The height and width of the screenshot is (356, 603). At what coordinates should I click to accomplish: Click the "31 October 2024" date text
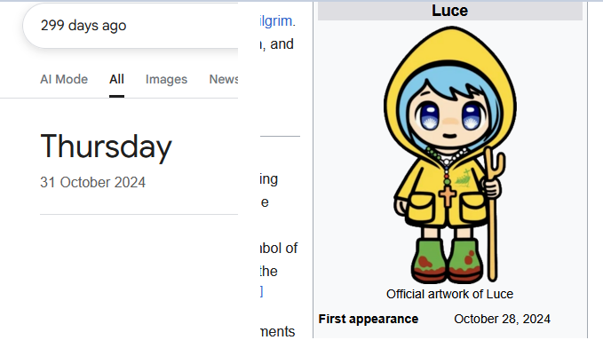pyautogui.click(x=92, y=182)
